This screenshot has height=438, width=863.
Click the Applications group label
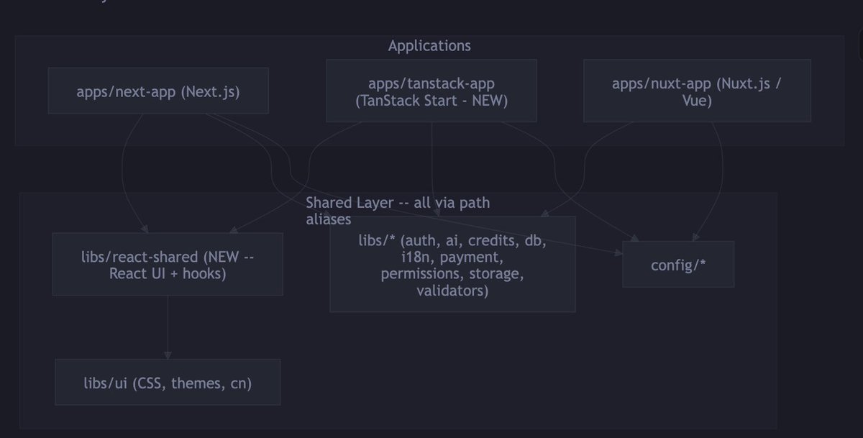[429, 46]
